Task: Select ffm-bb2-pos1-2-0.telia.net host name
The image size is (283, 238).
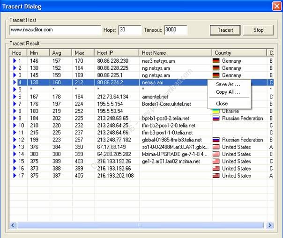Action: click(x=169, y=125)
